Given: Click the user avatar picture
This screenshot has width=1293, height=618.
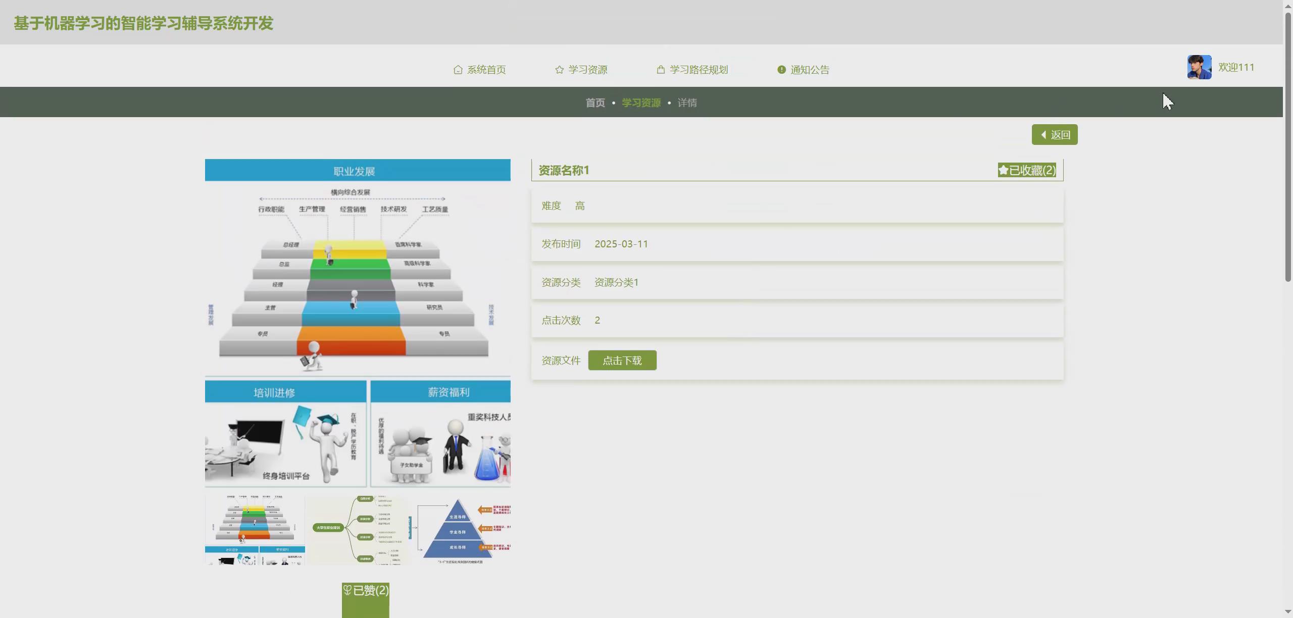Looking at the screenshot, I should tap(1199, 67).
